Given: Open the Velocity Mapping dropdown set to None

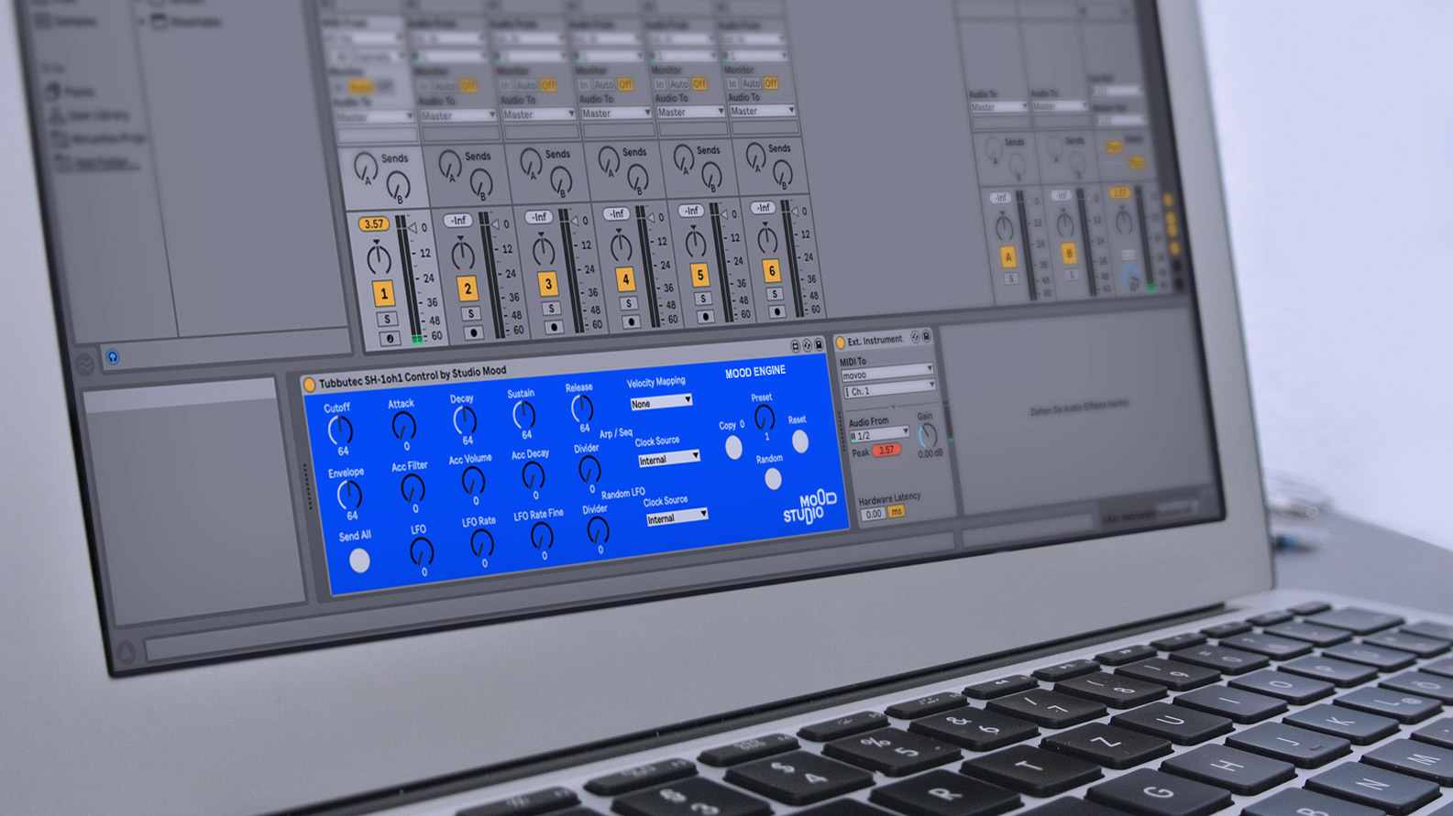Looking at the screenshot, I should click(660, 402).
